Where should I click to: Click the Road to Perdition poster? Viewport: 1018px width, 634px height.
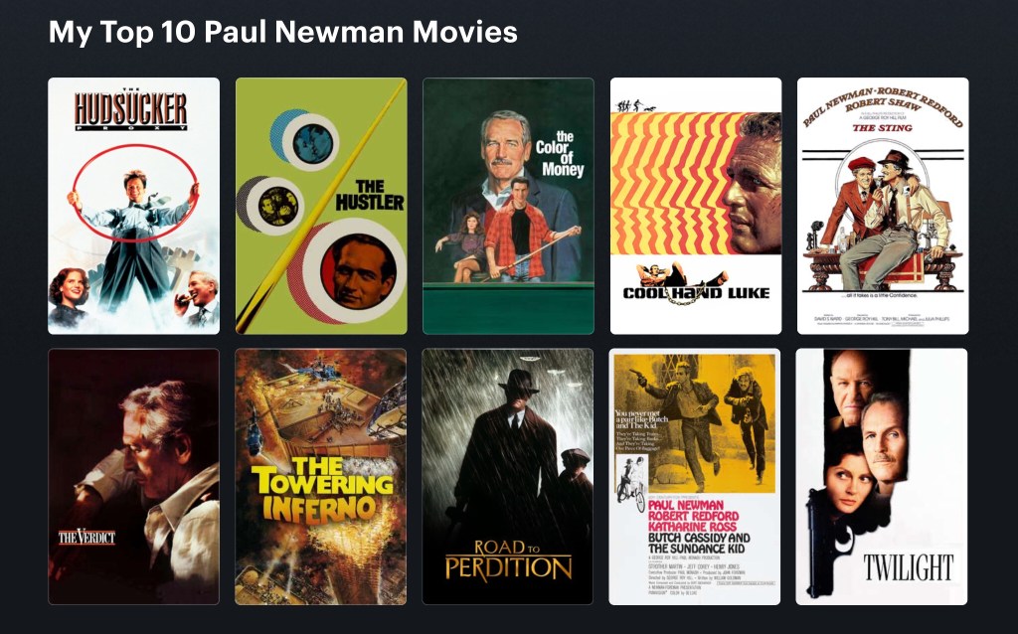tap(508, 477)
